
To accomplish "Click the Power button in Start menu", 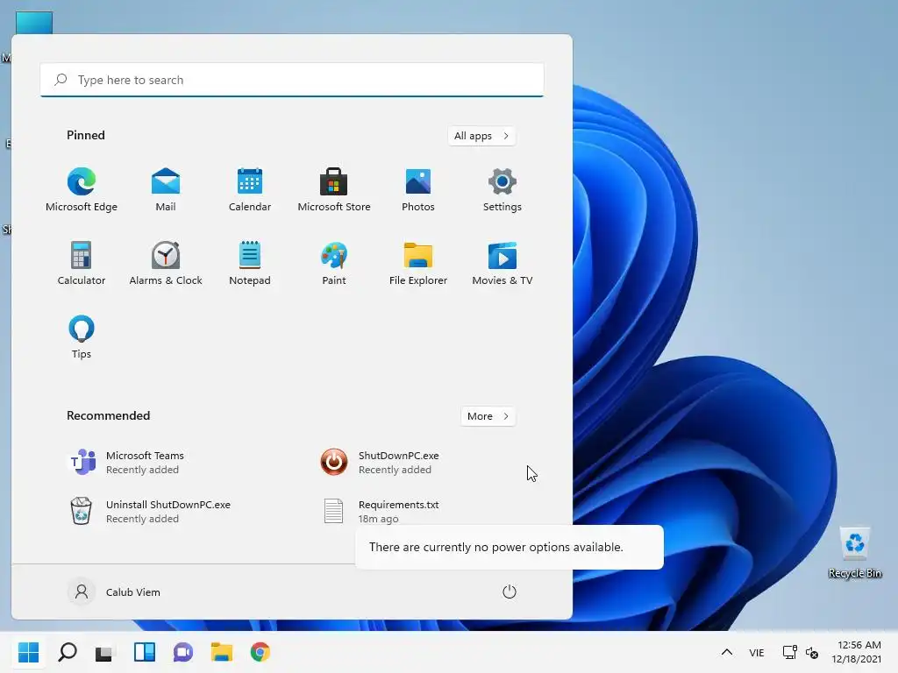I will [510, 592].
